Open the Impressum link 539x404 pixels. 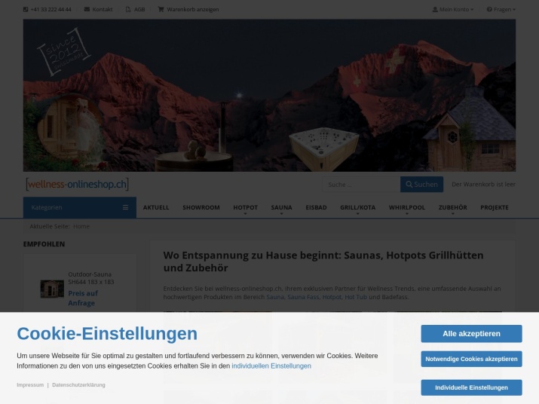[x=30, y=384]
